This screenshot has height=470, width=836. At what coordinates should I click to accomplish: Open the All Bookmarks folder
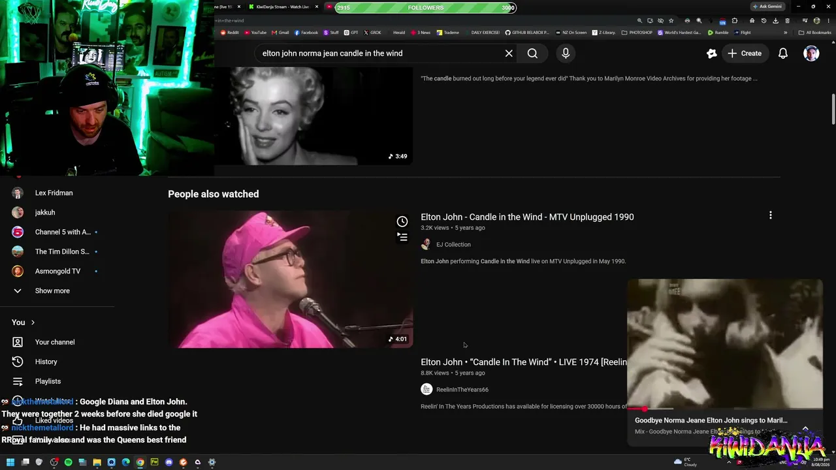click(815, 33)
